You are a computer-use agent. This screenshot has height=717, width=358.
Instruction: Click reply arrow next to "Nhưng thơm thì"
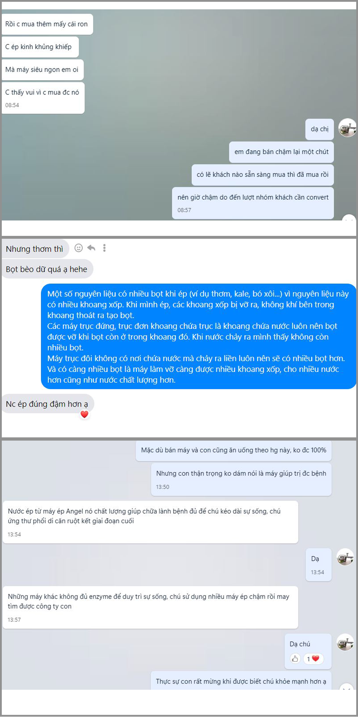(91, 248)
